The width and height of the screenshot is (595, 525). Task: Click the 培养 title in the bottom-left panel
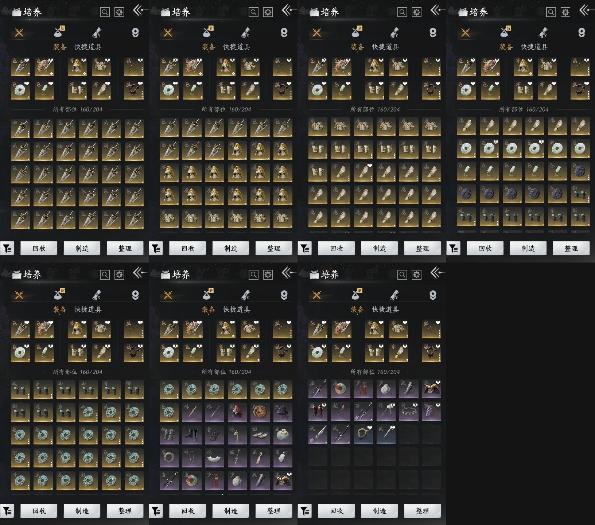[x=32, y=275]
